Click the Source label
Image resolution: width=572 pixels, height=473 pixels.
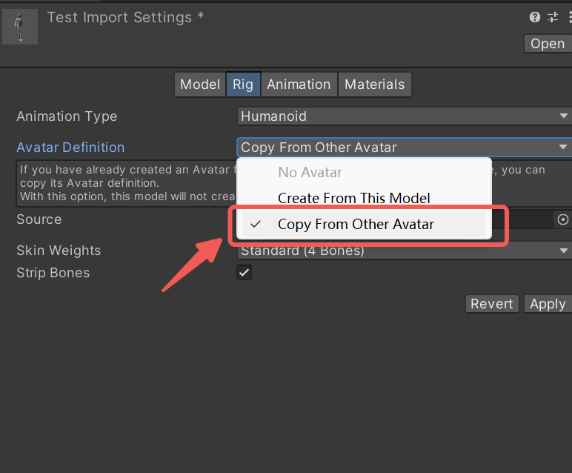point(39,219)
